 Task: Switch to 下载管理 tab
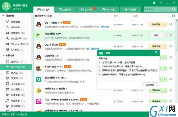click(130, 9)
